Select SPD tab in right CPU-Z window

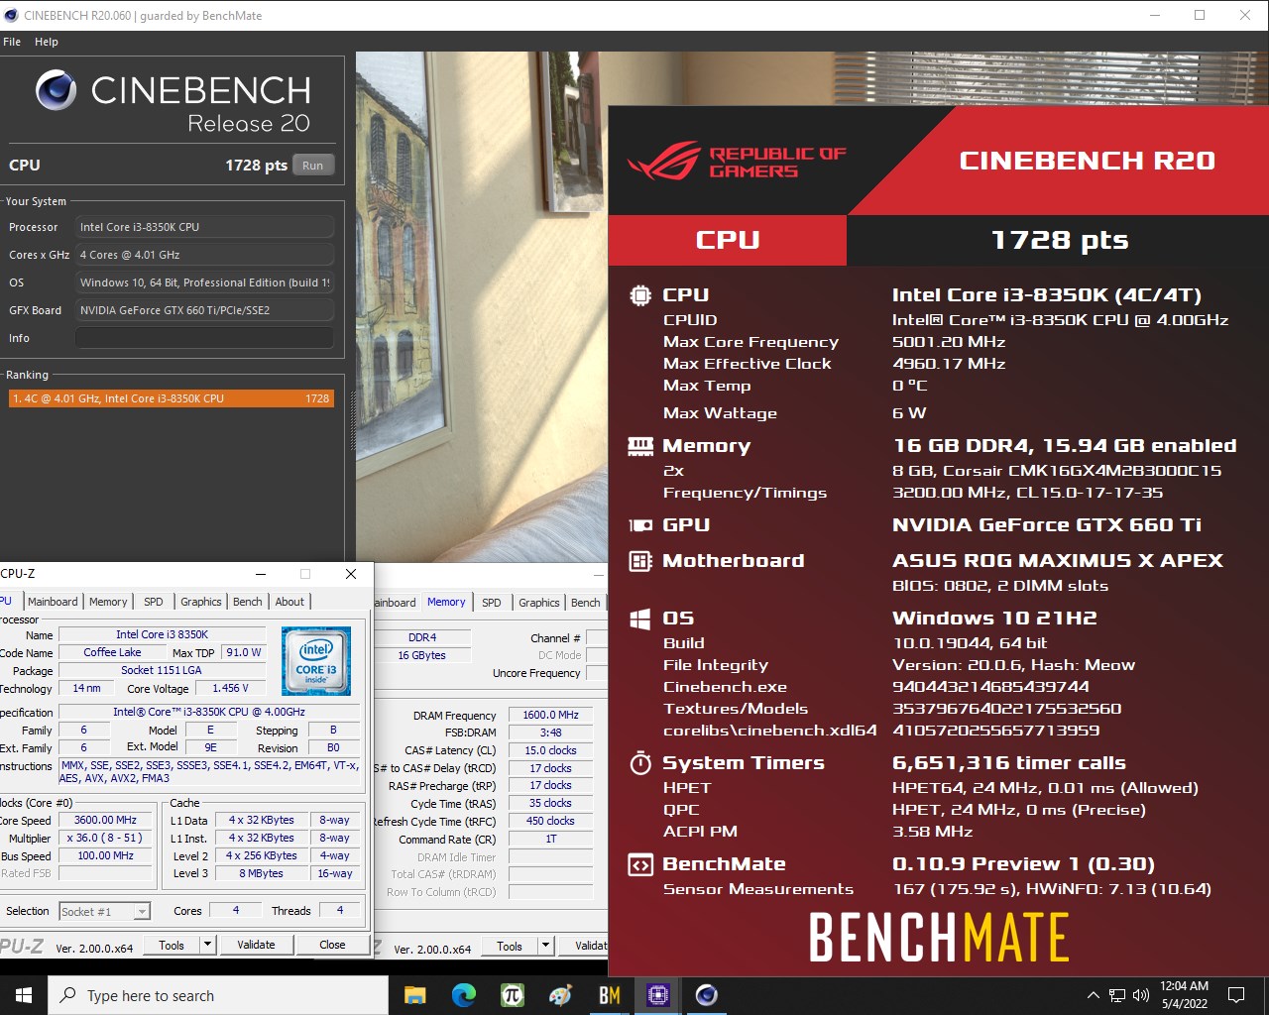coord(492,602)
